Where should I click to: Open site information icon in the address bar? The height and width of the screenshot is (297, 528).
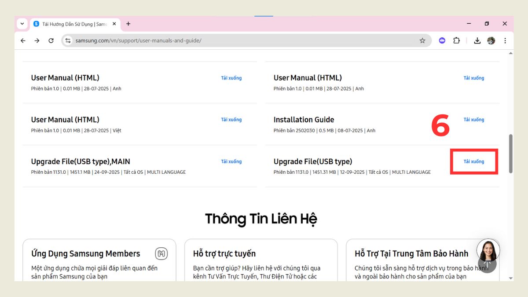point(68,40)
